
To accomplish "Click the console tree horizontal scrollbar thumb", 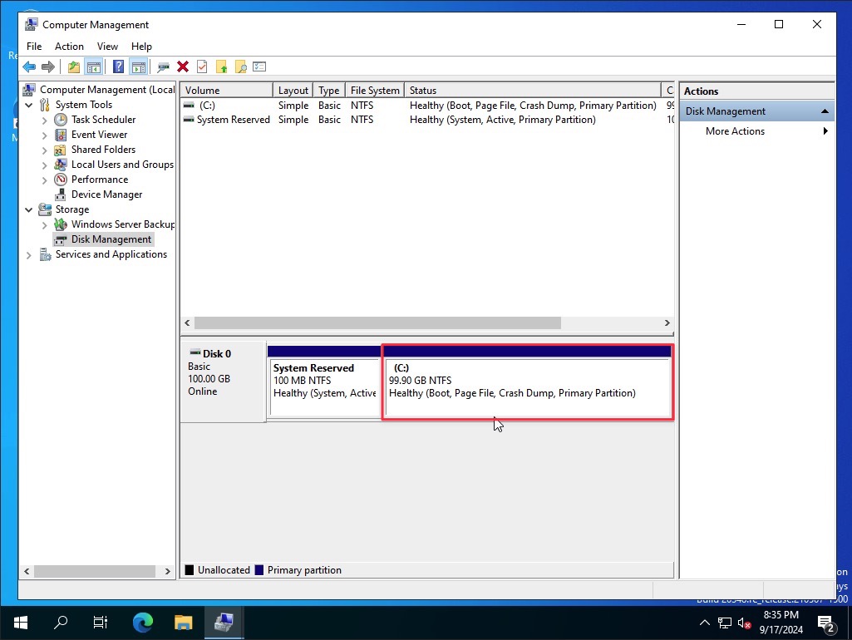I will tap(95, 572).
